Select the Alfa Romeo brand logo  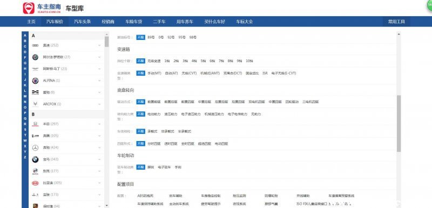point(35,57)
